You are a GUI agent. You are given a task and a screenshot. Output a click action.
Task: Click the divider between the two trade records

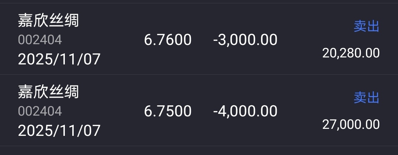(x=199, y=75)
